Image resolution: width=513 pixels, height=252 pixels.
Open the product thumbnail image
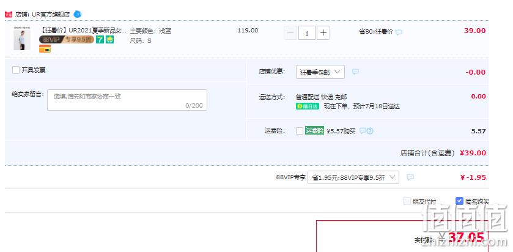point(22,39)
